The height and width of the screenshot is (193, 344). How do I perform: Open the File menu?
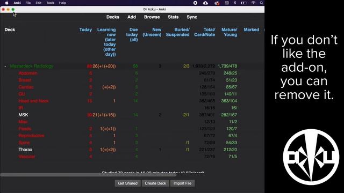[28, 3]
